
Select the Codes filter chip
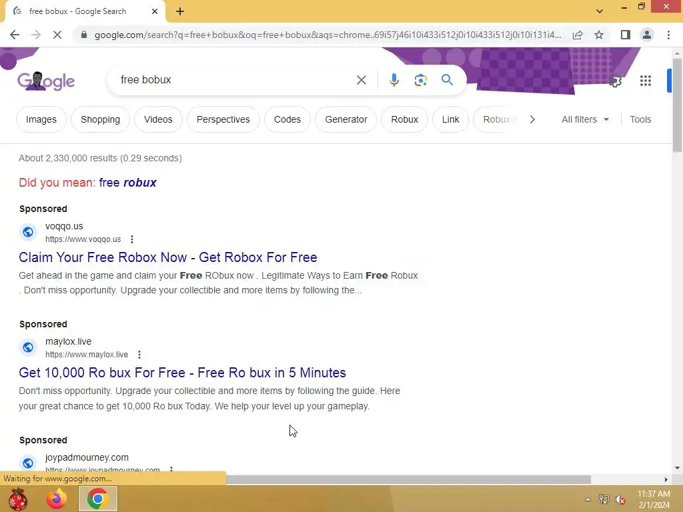point(287,119)
